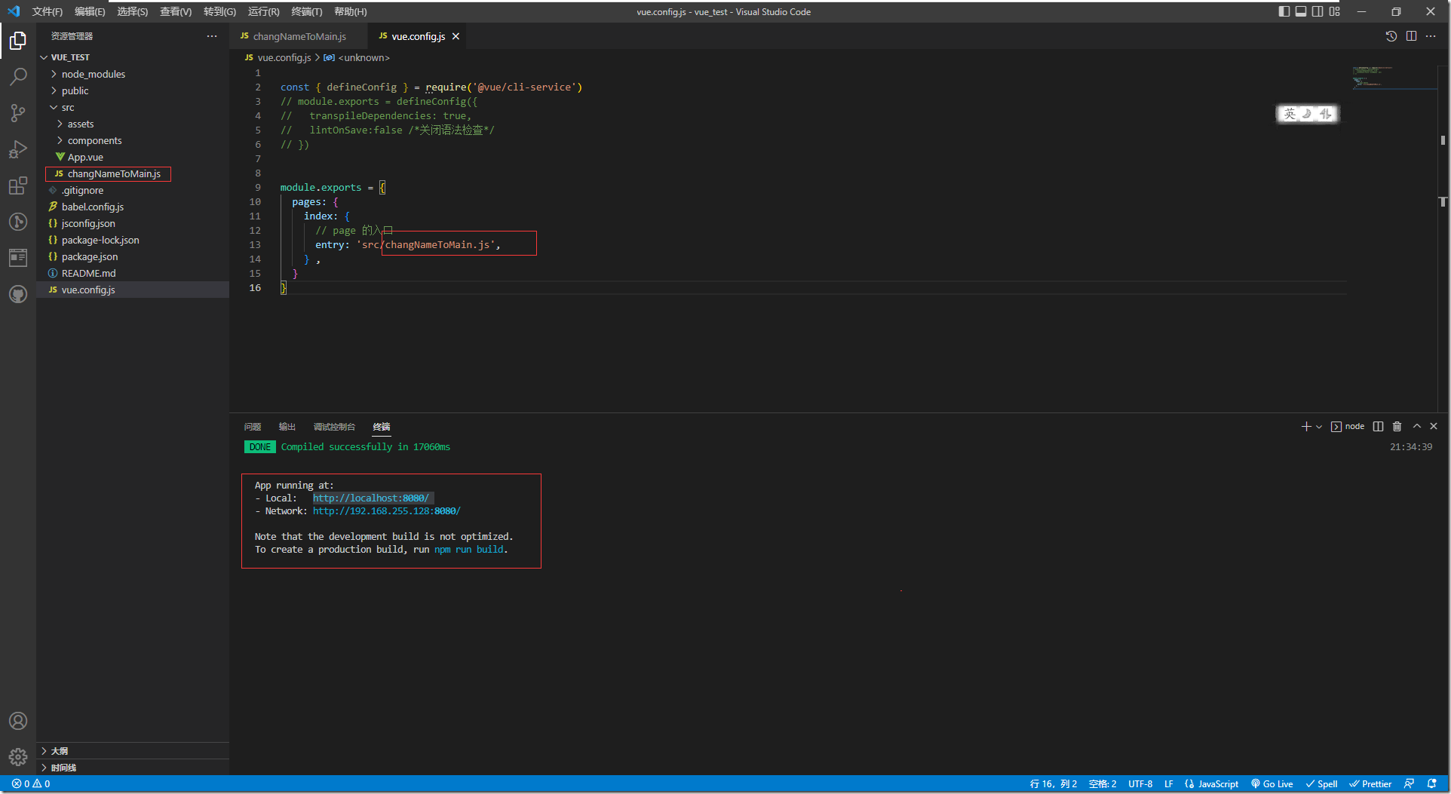Switch to the 输出 output panel tab
This screenshot has height=794, width=1451.
(x=287, y=427)
